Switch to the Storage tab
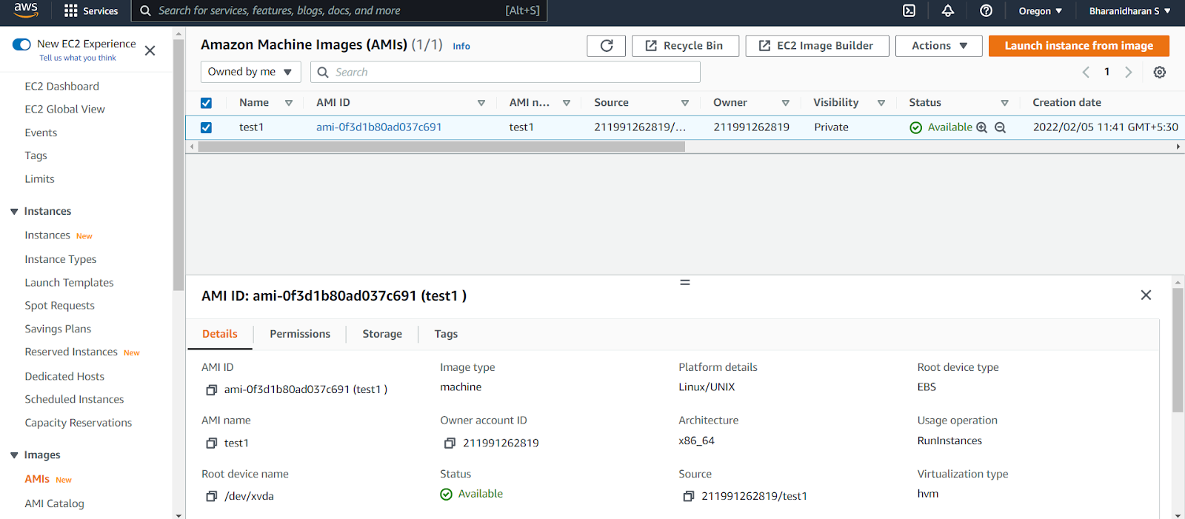The image size is (1185, 519). click(382, 334)
